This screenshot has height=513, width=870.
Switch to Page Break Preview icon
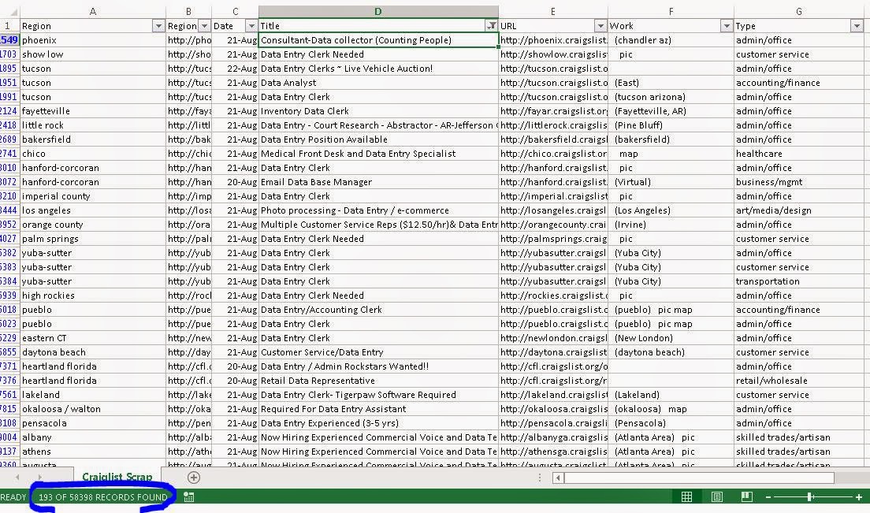coord(747,497)
